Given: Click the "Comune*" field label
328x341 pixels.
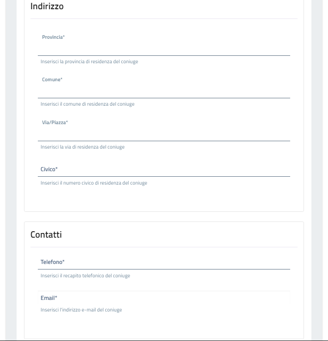Looking at the screenshot, I should (52, 80).
